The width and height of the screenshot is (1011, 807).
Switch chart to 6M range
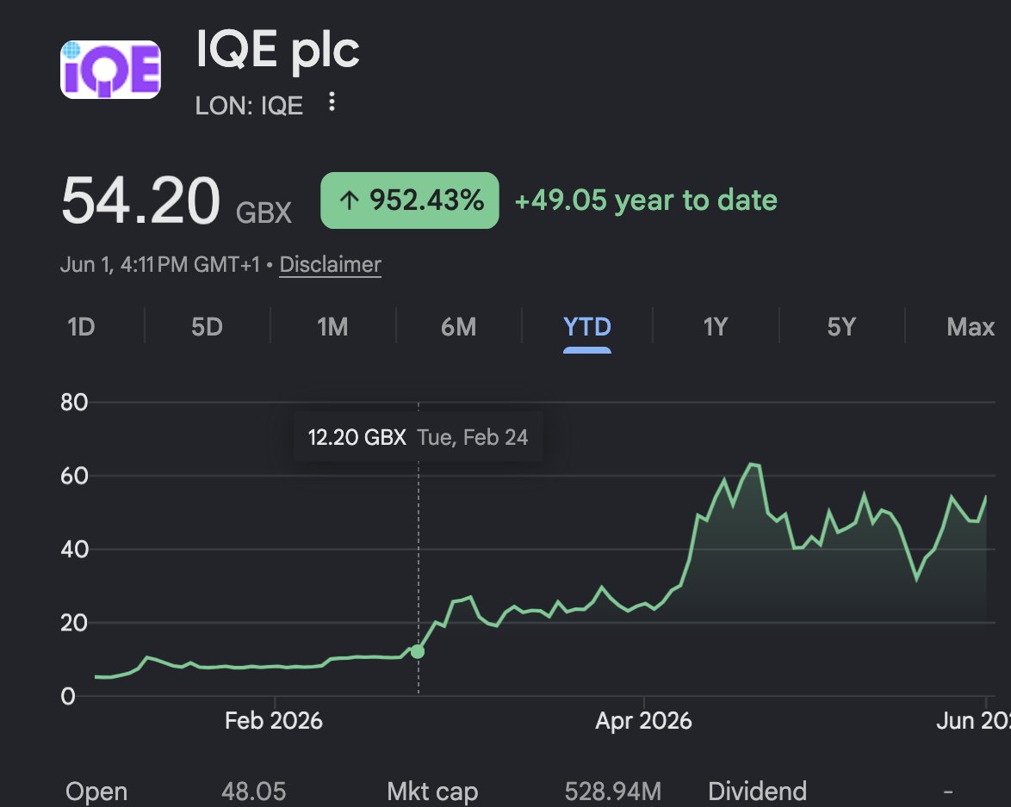(458, 327)
